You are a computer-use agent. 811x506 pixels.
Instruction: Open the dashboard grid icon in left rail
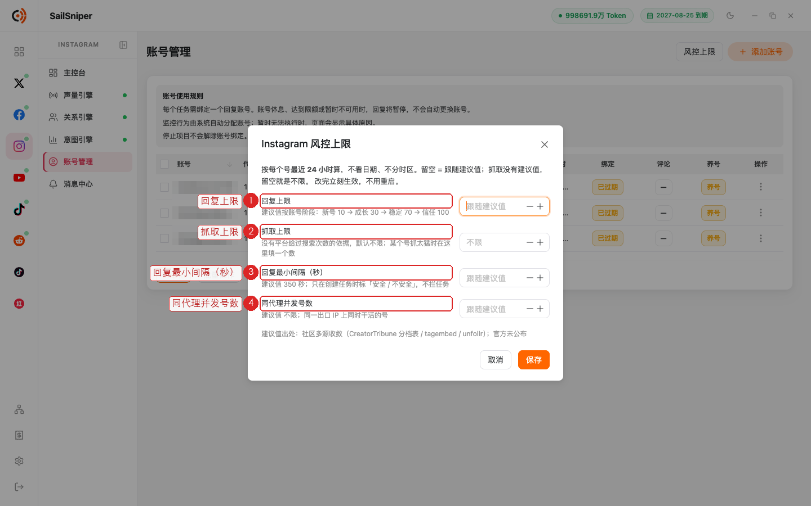point(19,52)
